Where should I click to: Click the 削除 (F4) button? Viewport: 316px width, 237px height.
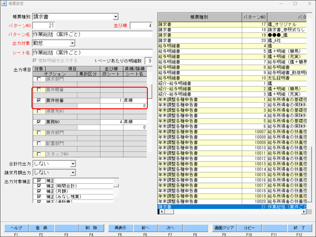92,228
